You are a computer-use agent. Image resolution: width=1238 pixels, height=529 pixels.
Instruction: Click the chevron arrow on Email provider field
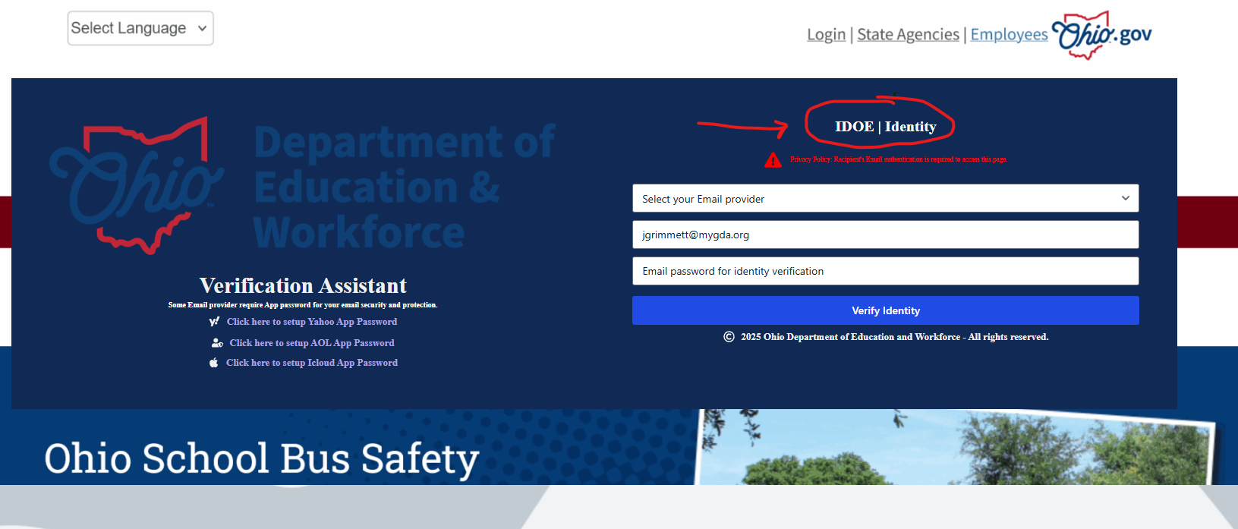pyautogui.click(x=1125, y=198)
